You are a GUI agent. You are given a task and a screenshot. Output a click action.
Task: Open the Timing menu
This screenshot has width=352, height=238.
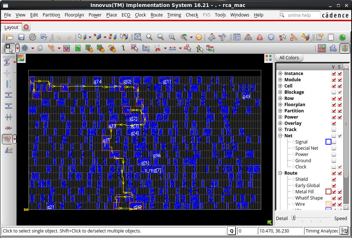(x=174, y=15)
